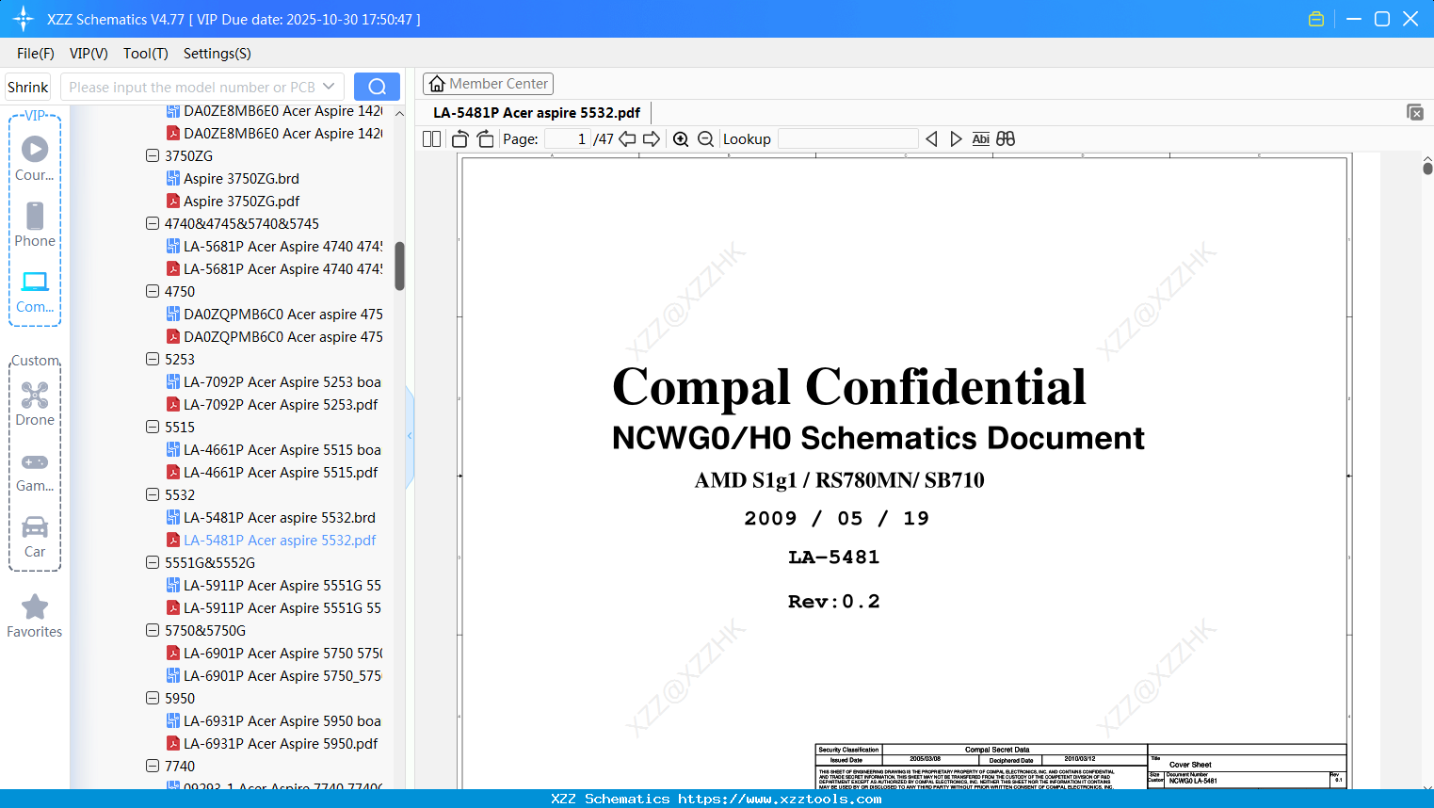The width and height of the screenshot is (1434, 808).
Task: Click the binoculars search icon
Action: click(1006, 139)
